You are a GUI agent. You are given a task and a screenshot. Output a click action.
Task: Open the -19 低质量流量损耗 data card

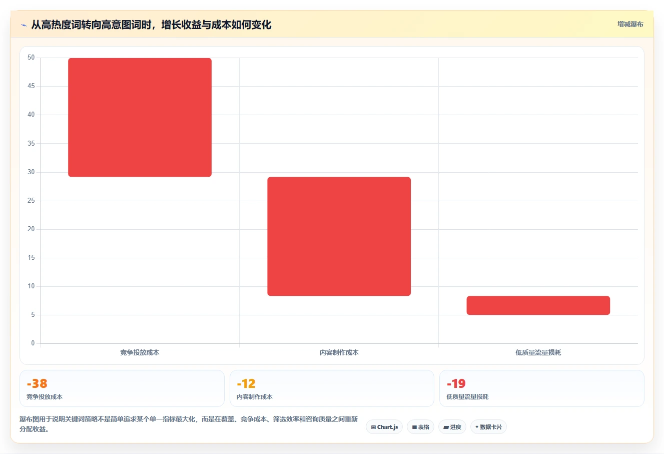click(x=541, y=388)
